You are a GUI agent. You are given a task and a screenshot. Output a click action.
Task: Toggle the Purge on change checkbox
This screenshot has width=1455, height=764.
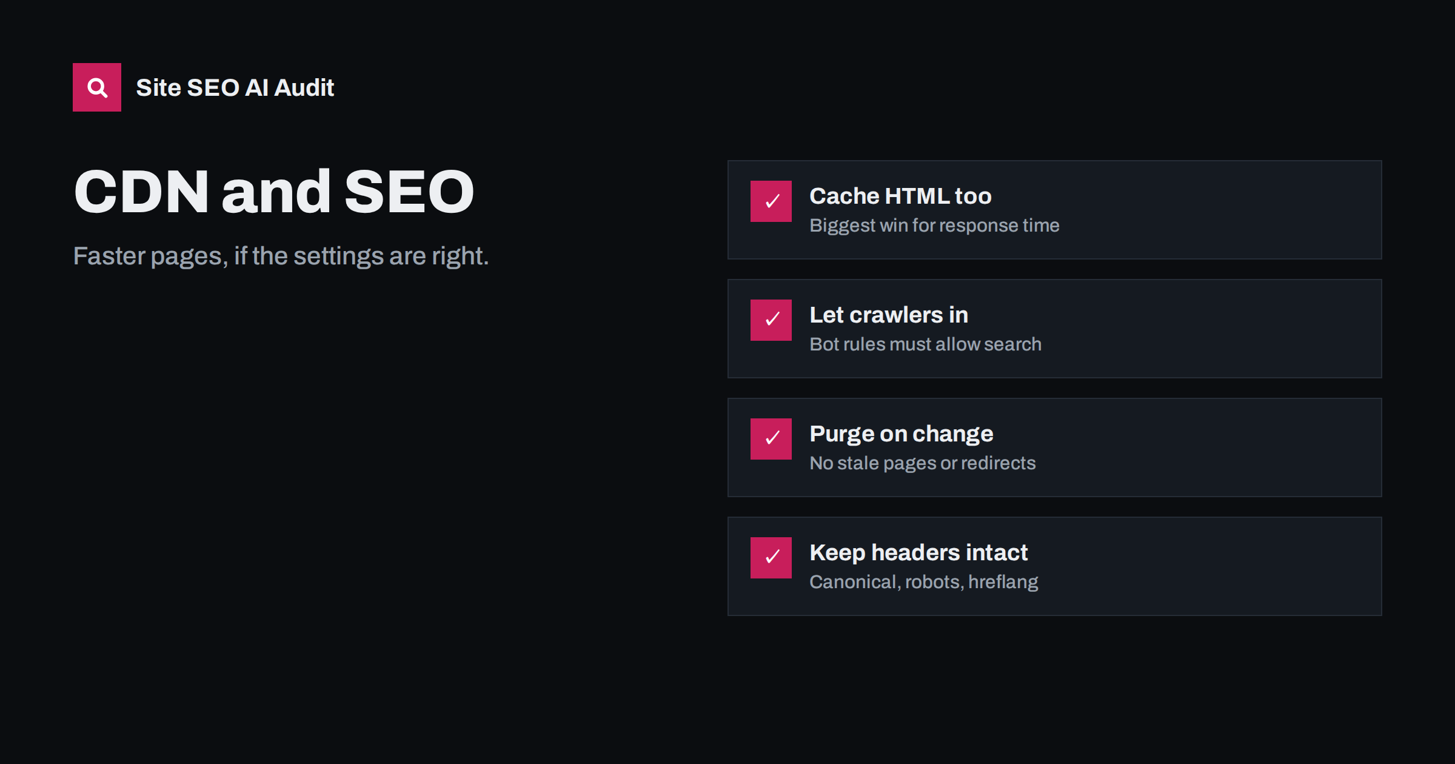coord(771,439)
